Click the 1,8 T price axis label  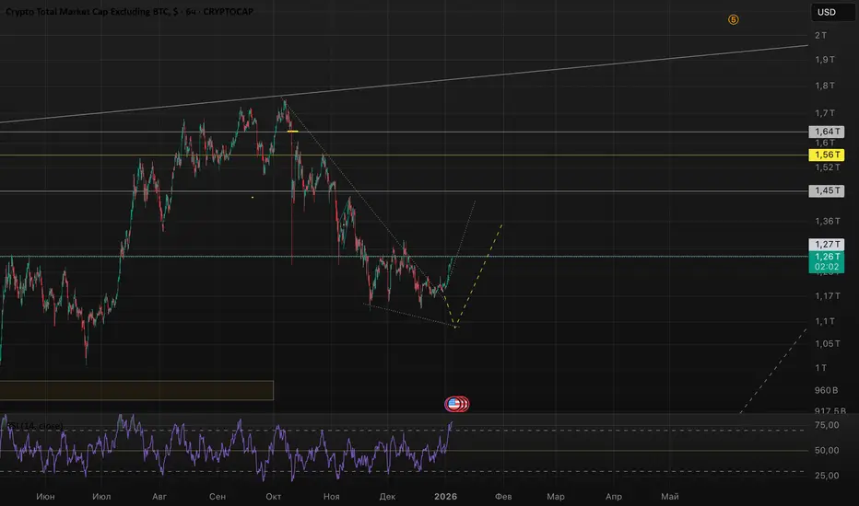825,86
